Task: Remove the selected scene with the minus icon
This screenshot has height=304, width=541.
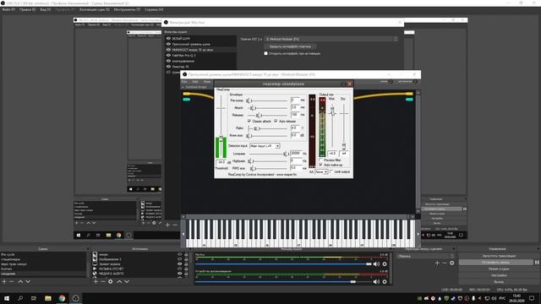Action: coord(12,281)
